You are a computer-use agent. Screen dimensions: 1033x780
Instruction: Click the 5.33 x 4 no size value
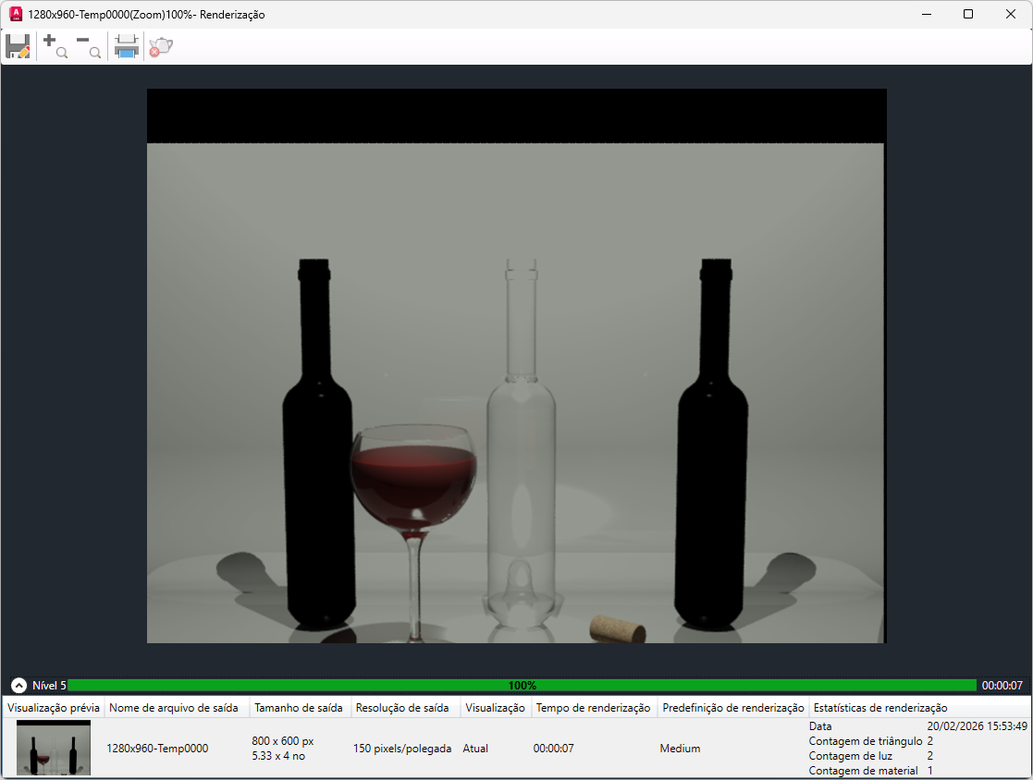[278, 756]
